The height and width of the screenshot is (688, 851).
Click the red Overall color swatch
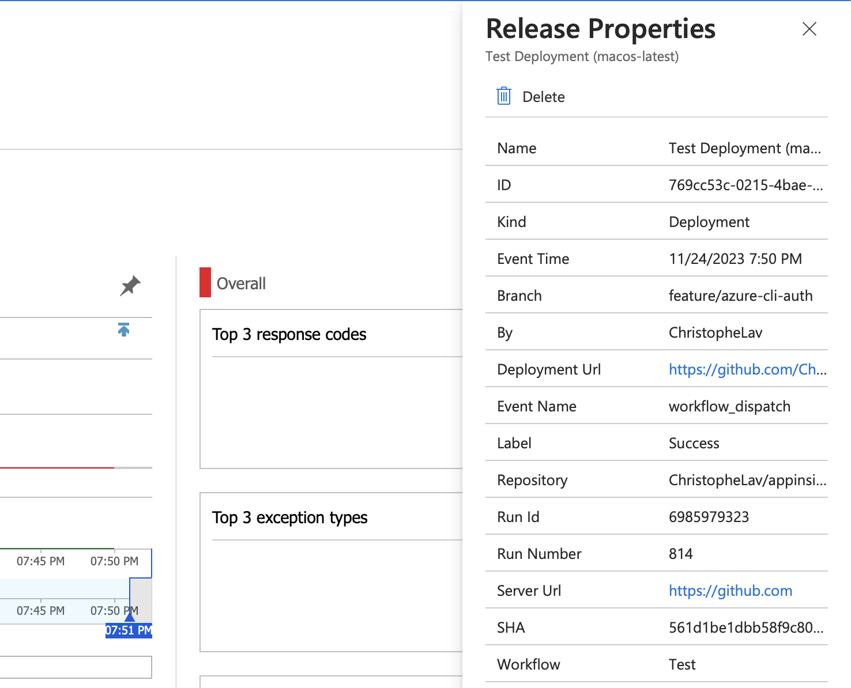click(x=205, y=282)
